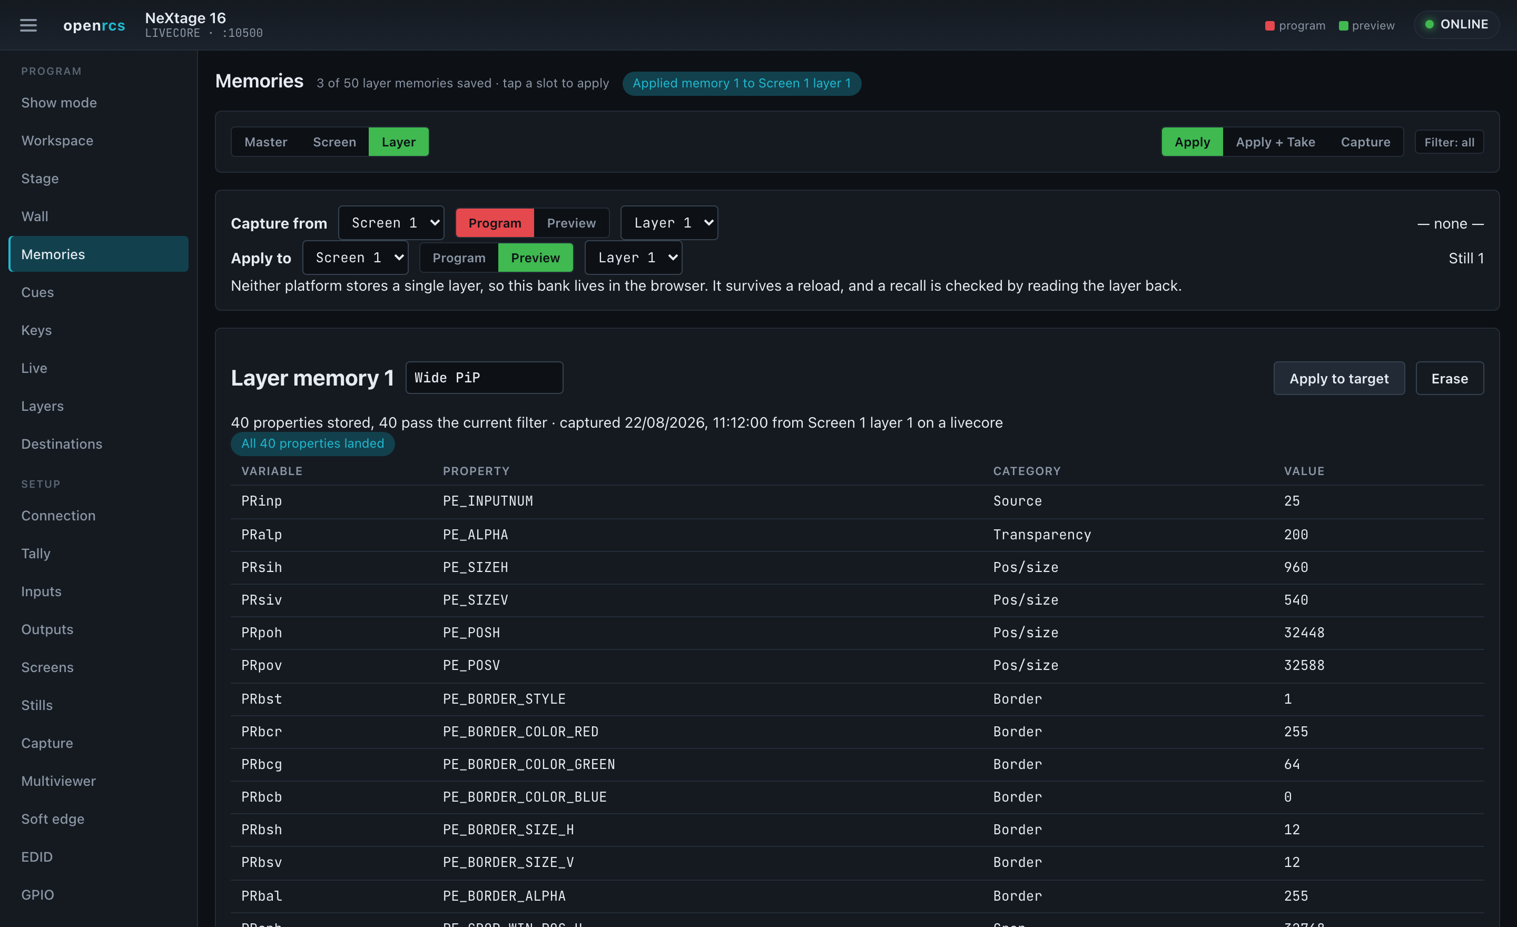Select the Layer memories tab
1517x927 pixels.
coord(398,142)
